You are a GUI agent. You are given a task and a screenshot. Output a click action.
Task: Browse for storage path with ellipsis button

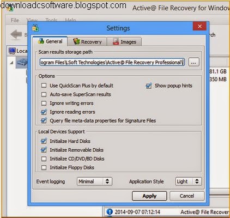pyautogui.click(x=193, y=62)
